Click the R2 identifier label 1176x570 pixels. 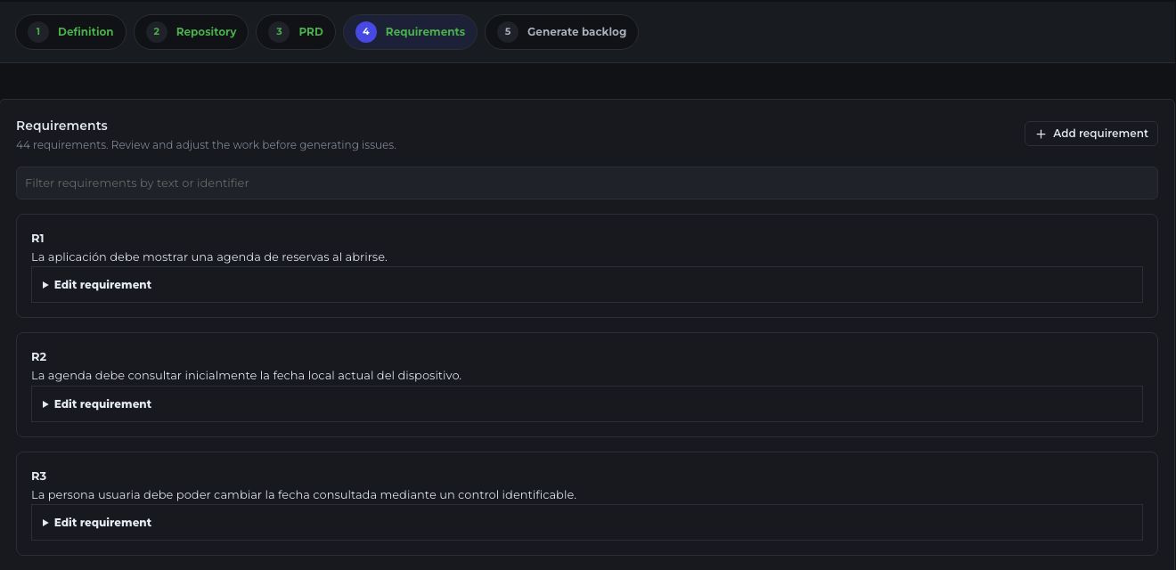pos(38,356)
